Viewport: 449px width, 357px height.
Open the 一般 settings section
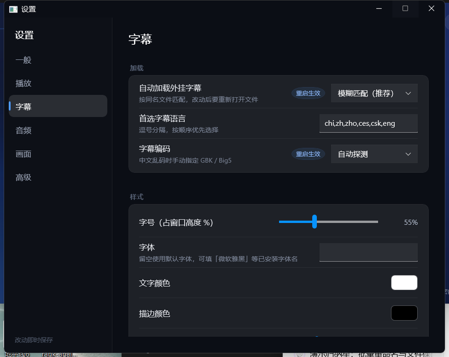[x=58, y=60]
